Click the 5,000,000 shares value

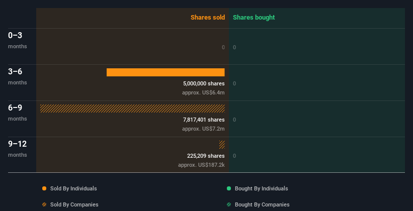(204, 83)
